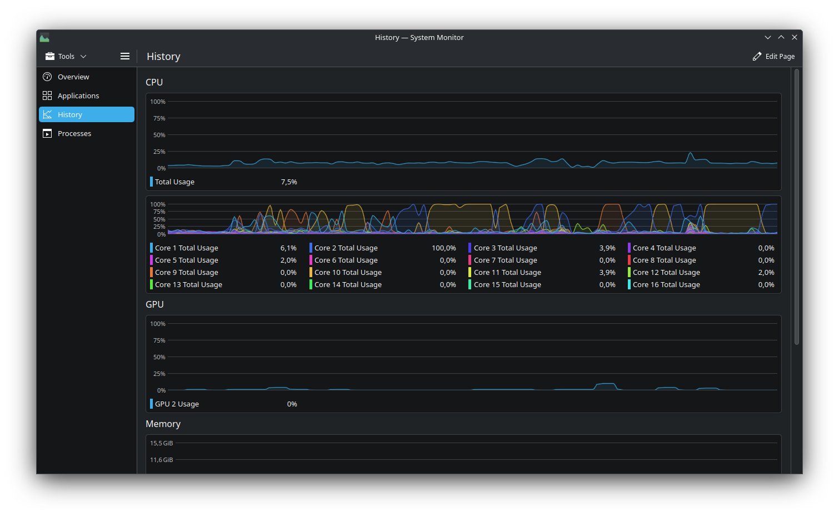Select the Core 6 Total Usage legend label
This screenshot has height=517, width=839.
346,260
